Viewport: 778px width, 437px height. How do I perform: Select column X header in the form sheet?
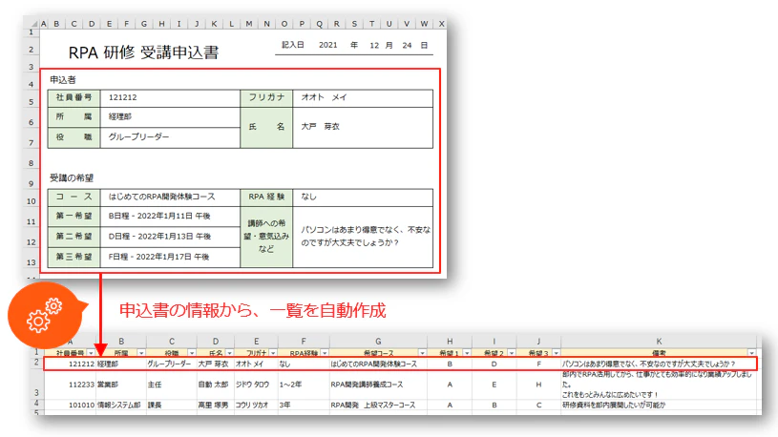pyautogui.click(x=441, y=23)
